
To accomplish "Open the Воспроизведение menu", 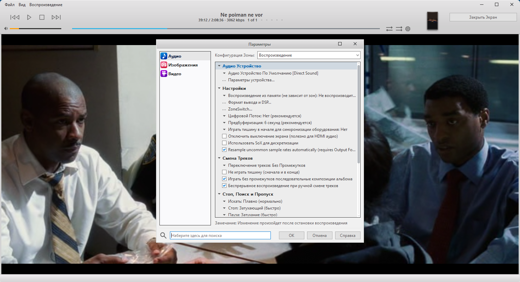I will [46, 5].
